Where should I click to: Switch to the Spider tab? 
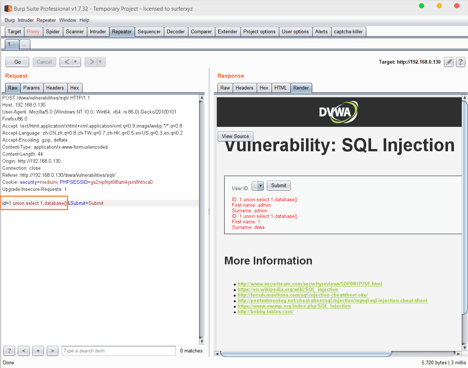coord(53,32)
